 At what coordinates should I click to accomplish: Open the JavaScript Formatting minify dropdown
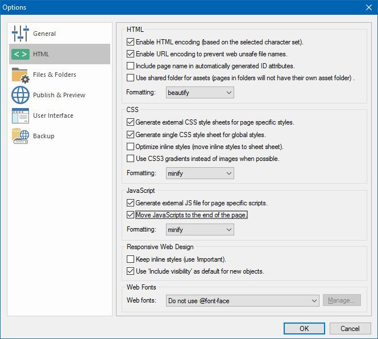(200, 230)
